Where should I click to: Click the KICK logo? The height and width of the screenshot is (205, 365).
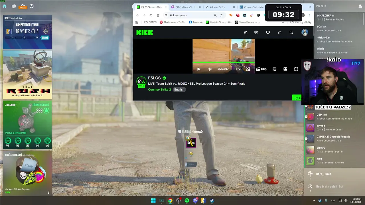pos(144,32)
